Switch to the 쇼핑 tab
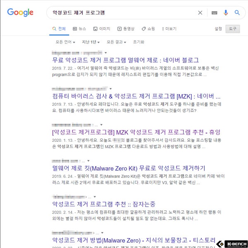Viewport: 248px width, 248px height. click(x=148, y=29)
